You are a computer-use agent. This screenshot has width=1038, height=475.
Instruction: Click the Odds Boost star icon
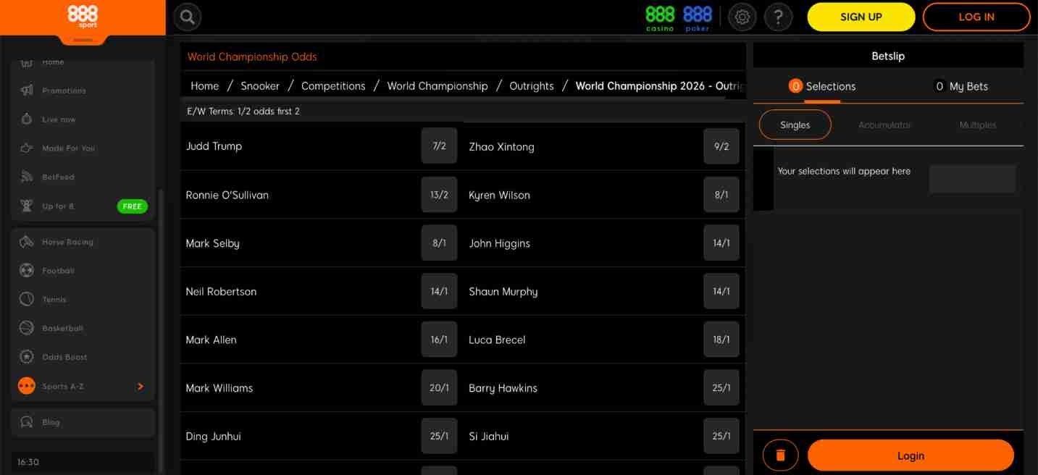(x=27, y=357)
